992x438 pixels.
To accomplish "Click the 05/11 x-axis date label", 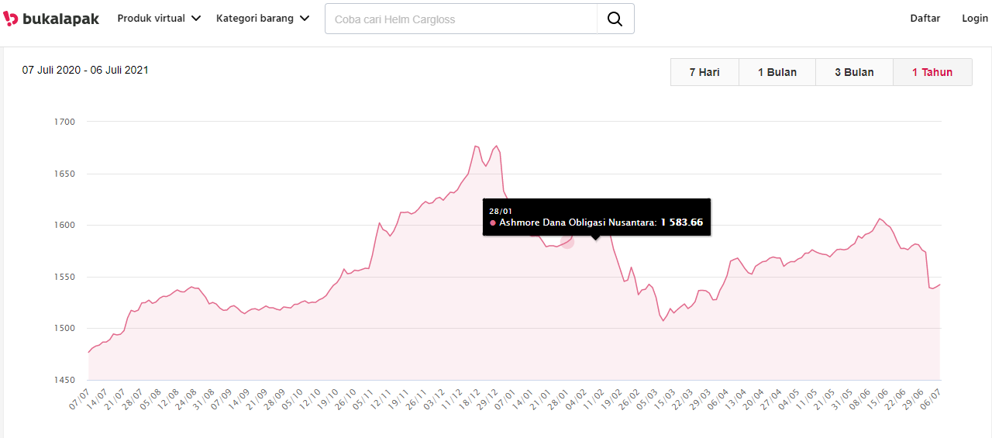I will (363, 399).
